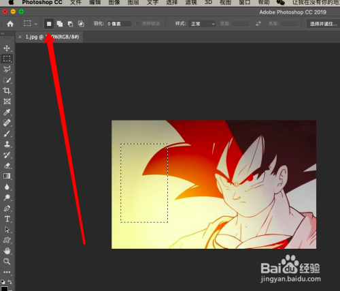Open the 视图 menu
Screen dimensions: 340x291
pyautogui.click(x=225, y=3)
